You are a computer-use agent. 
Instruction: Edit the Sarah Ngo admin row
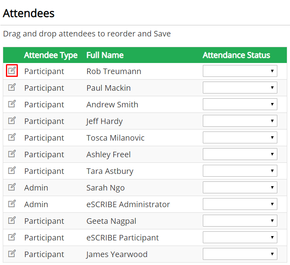tap(12, 187)
